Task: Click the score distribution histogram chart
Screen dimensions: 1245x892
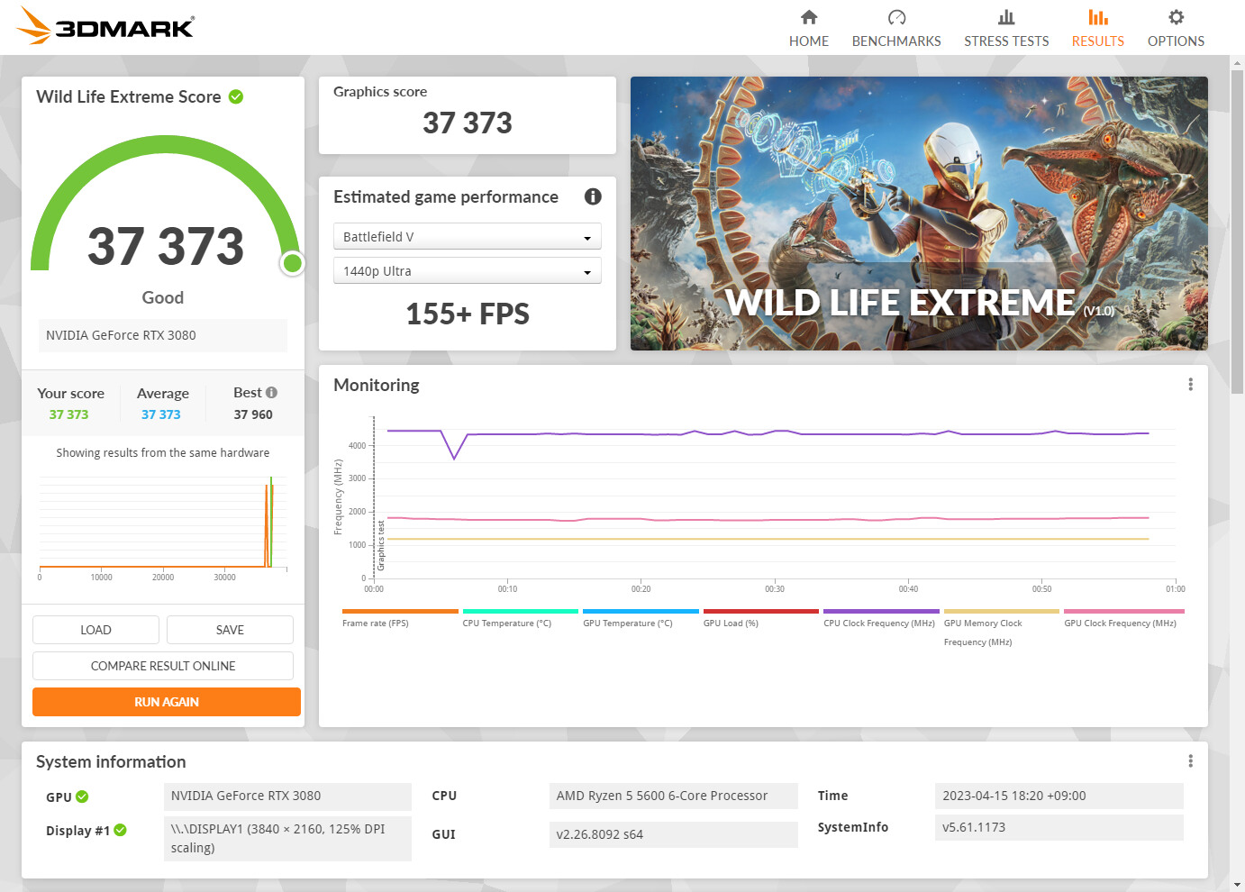Action: pos(163,527)
